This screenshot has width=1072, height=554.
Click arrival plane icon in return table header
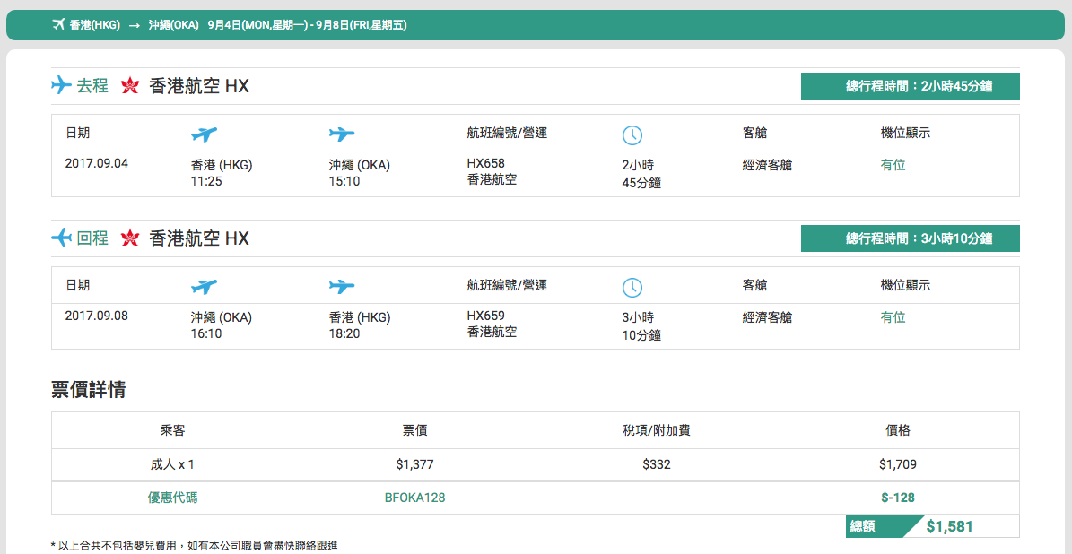coord(342,287)
